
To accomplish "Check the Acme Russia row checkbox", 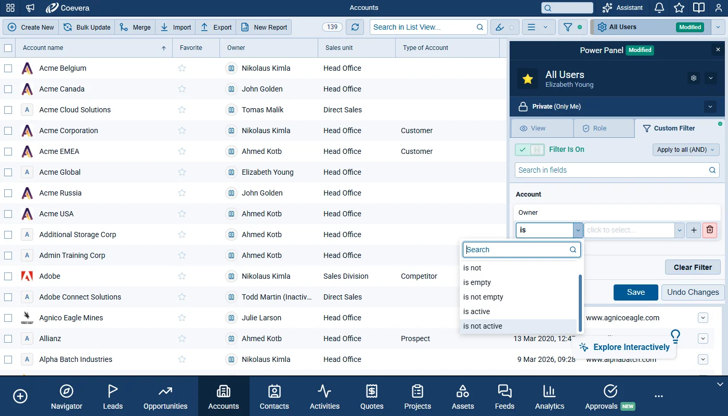I will (x=8, y=193).
